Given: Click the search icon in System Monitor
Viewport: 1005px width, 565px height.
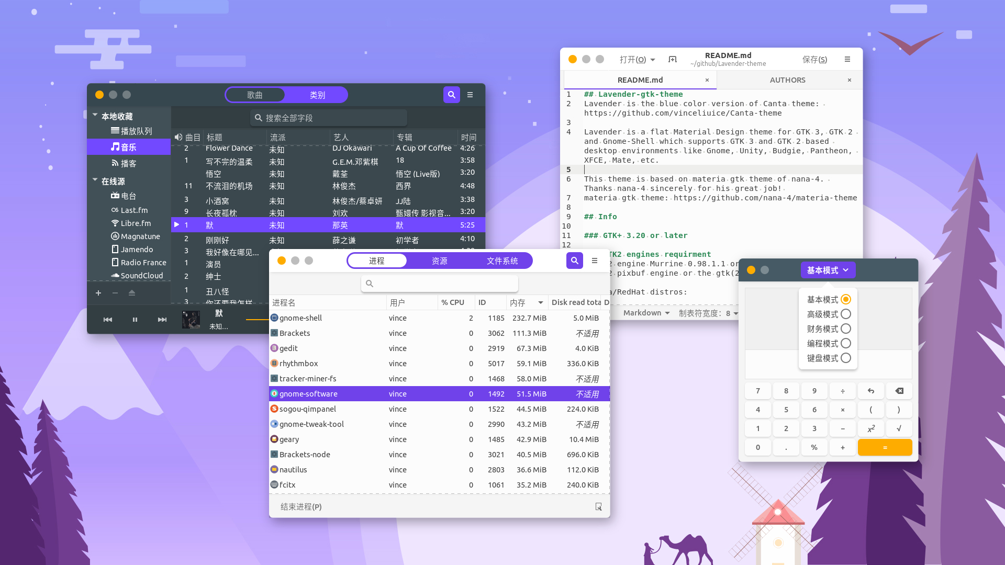Looking at the screenshot, I should coord(575,261).
